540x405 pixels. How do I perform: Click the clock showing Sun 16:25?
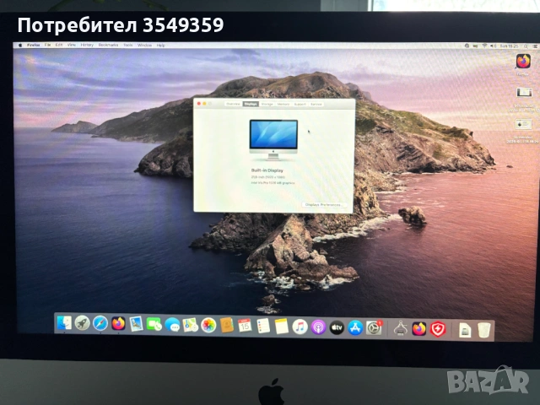point(509,46)
